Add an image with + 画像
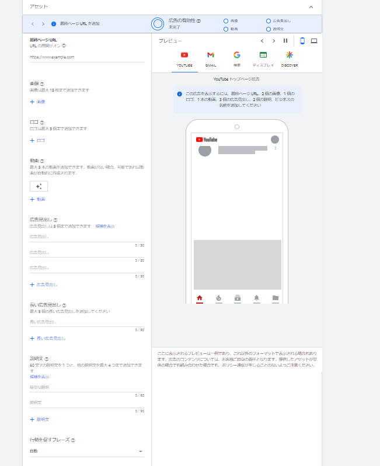The image size is (380, 466). coord(37,102)
